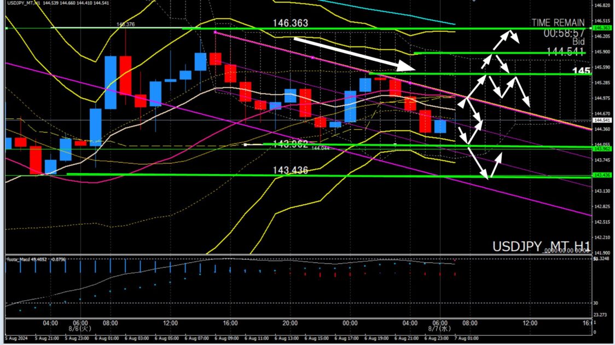615x345 pixels.
Task: Select the 143.436 support line label
Action: pyautogui.click(x=291, y=170)
